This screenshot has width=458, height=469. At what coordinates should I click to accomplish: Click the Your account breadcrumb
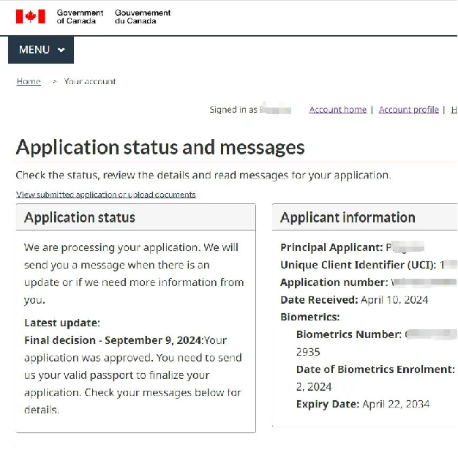[89, 81]
